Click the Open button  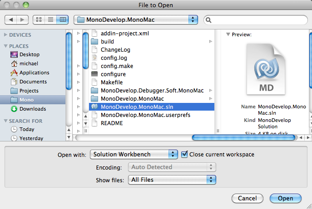(286, 198)
